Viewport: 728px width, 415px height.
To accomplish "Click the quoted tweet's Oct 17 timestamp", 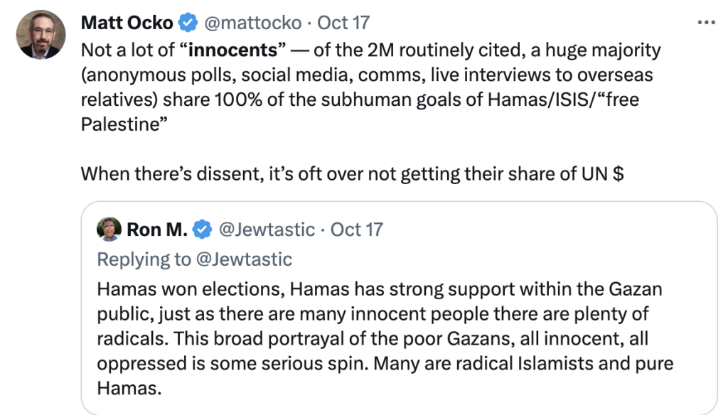I will point(357,230).
